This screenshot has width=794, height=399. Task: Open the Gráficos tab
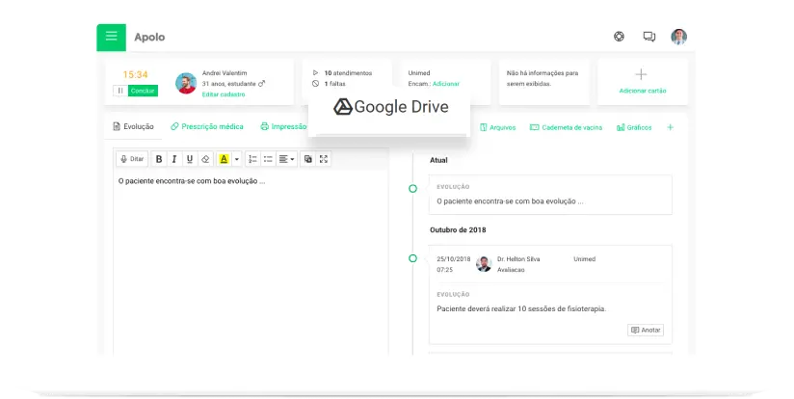(x=634, y=127)
